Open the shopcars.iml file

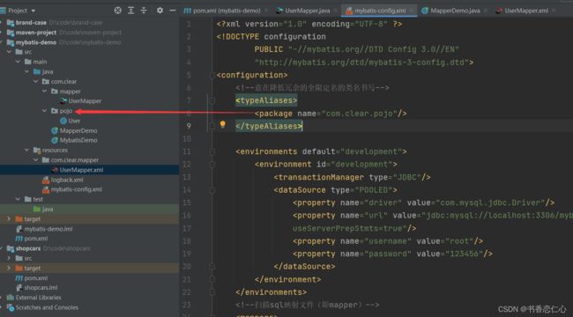click(41, 288)
